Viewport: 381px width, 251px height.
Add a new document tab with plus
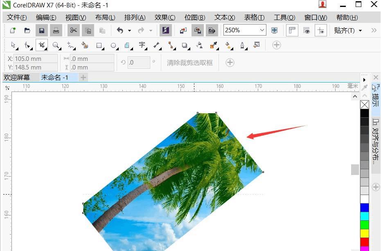click(x=83, y=77)
